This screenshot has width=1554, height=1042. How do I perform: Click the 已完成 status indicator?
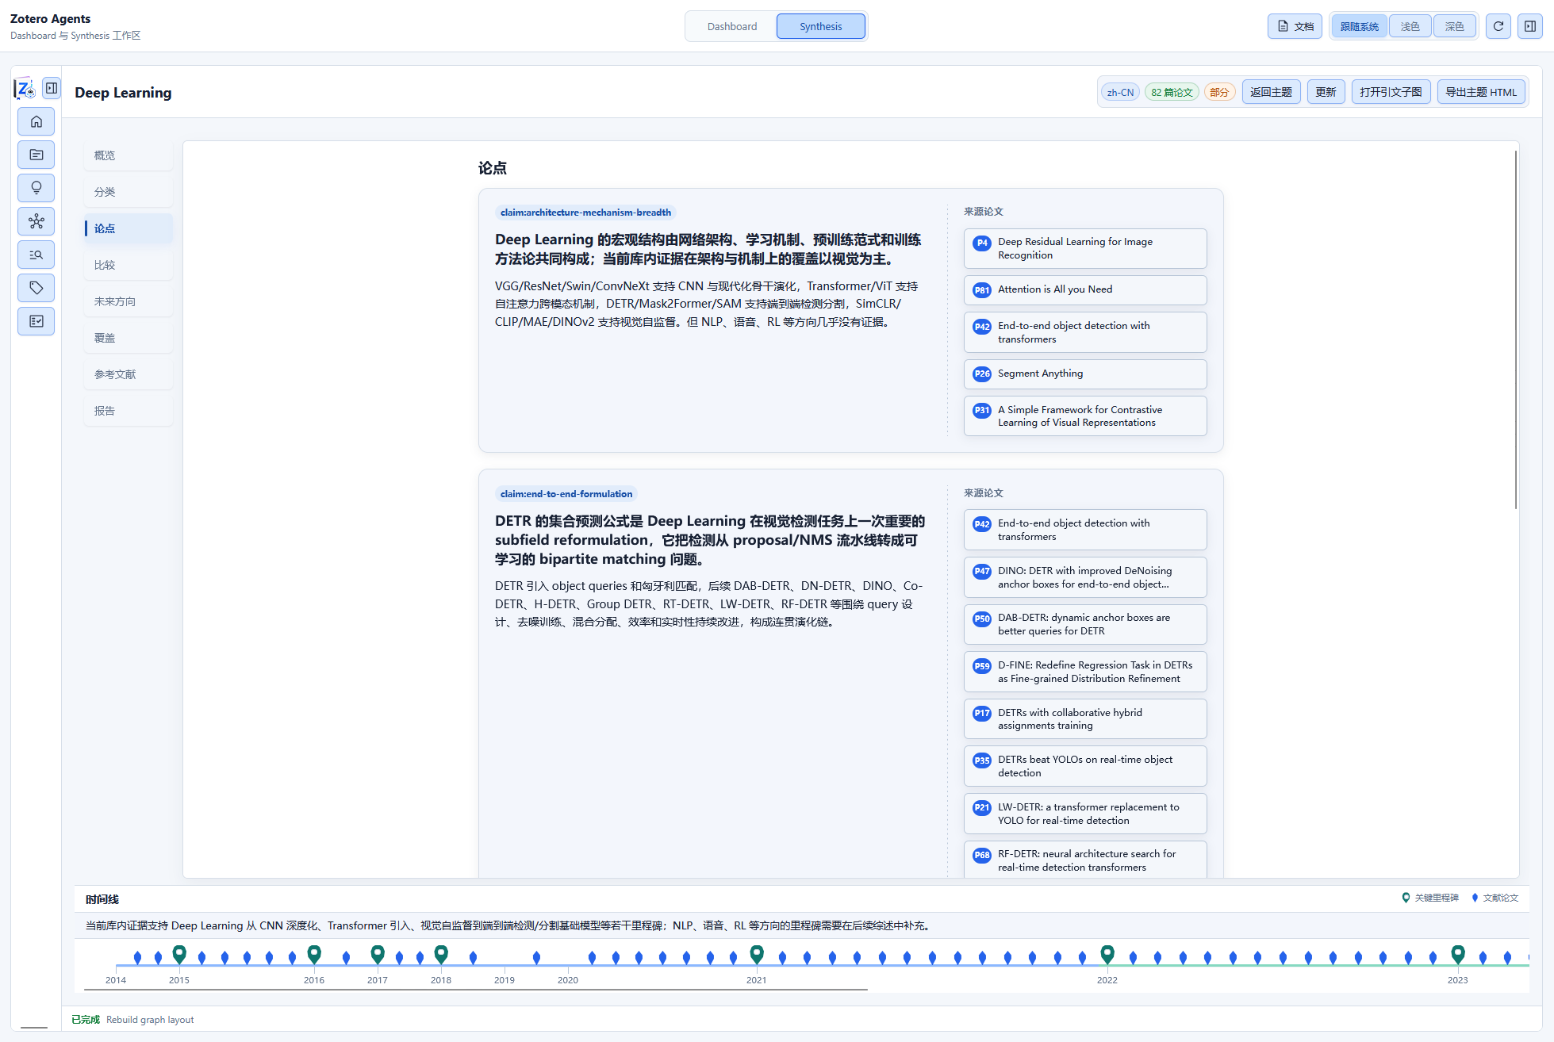[x=86, y=1020]
